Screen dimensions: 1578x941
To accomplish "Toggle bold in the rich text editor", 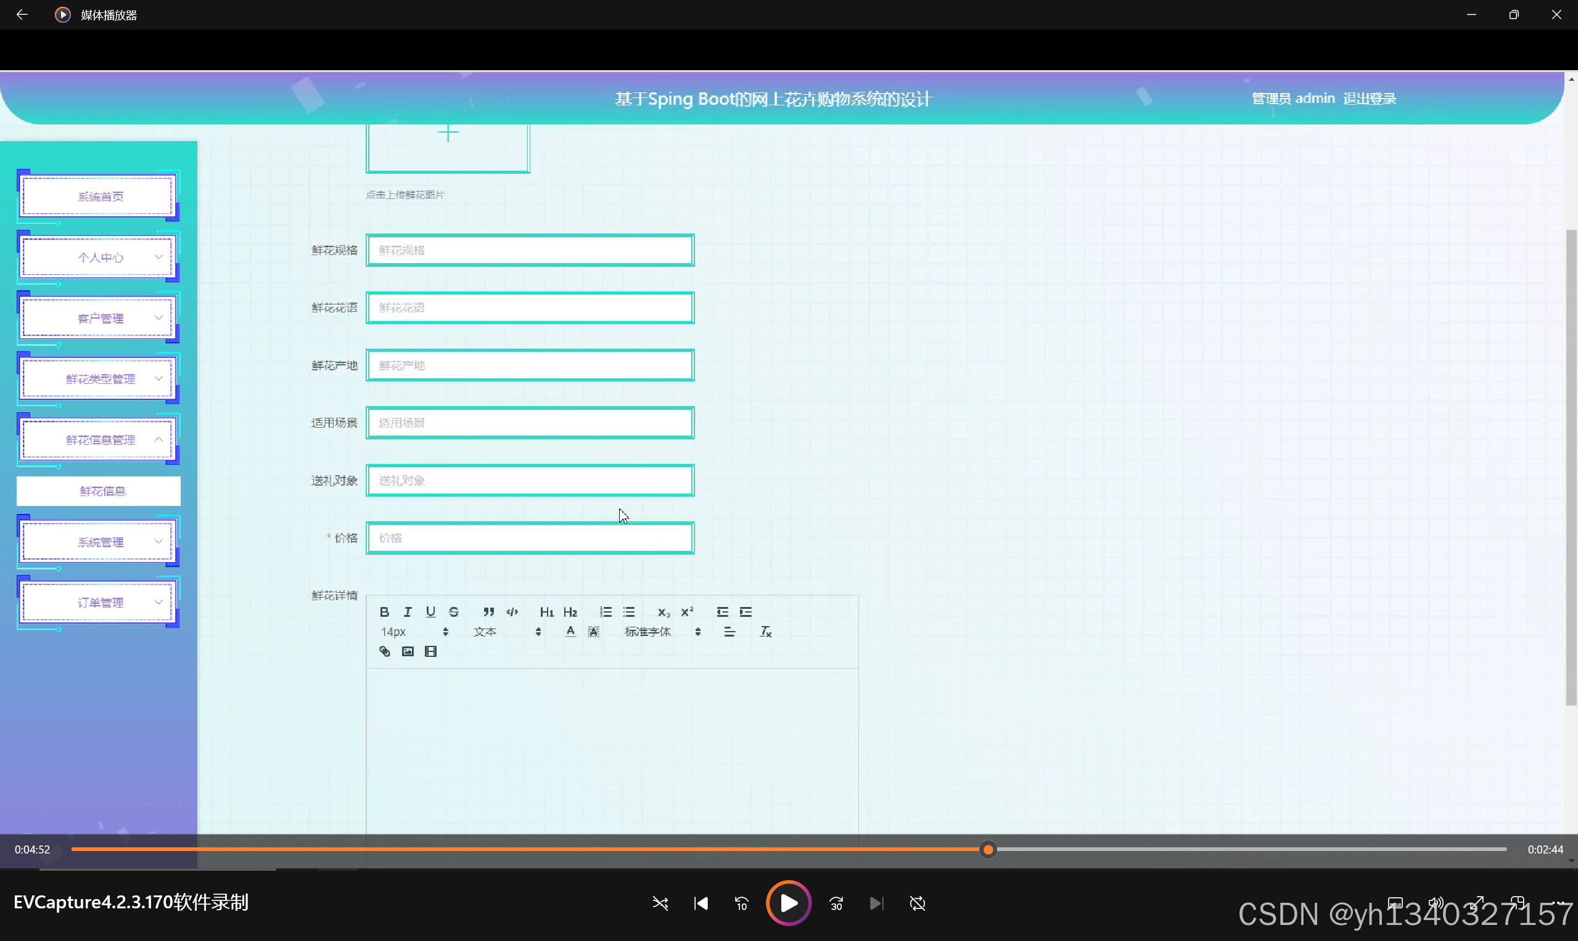I will click(385, 612).
